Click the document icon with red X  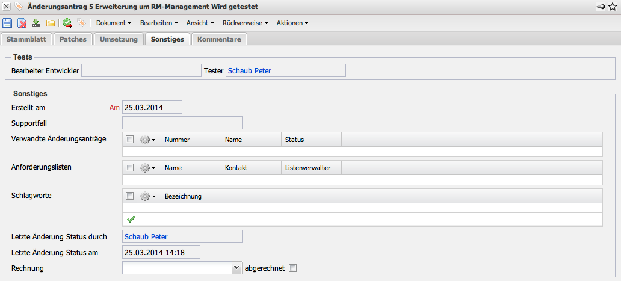pos(22,23)
